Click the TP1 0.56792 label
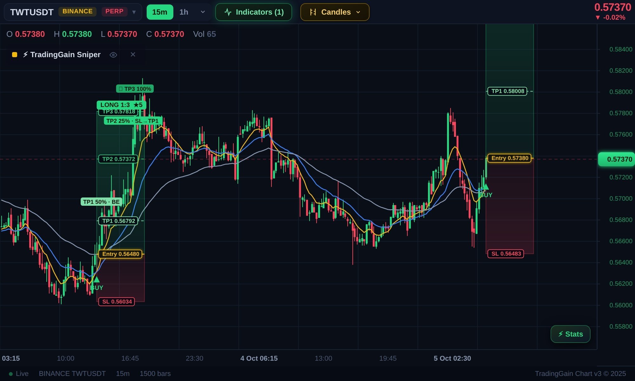The height and width of the screenshot is (381, 635). (x=118, y=221)
